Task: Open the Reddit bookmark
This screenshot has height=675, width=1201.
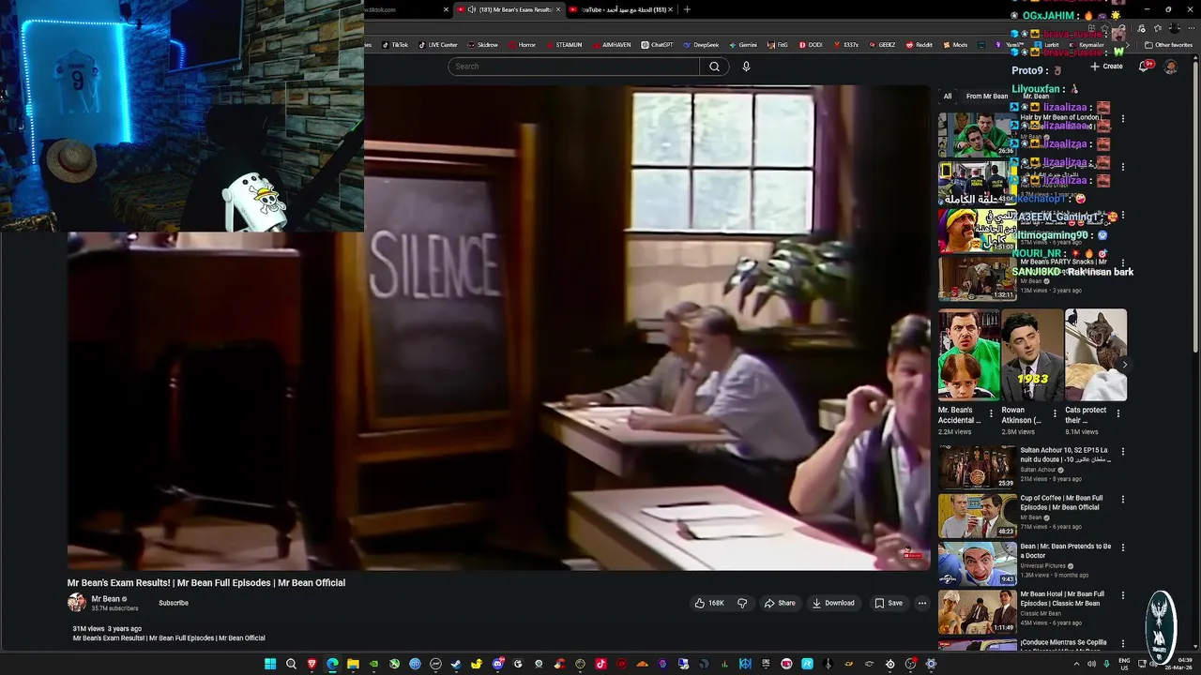Action: click(x=919, y=44)
